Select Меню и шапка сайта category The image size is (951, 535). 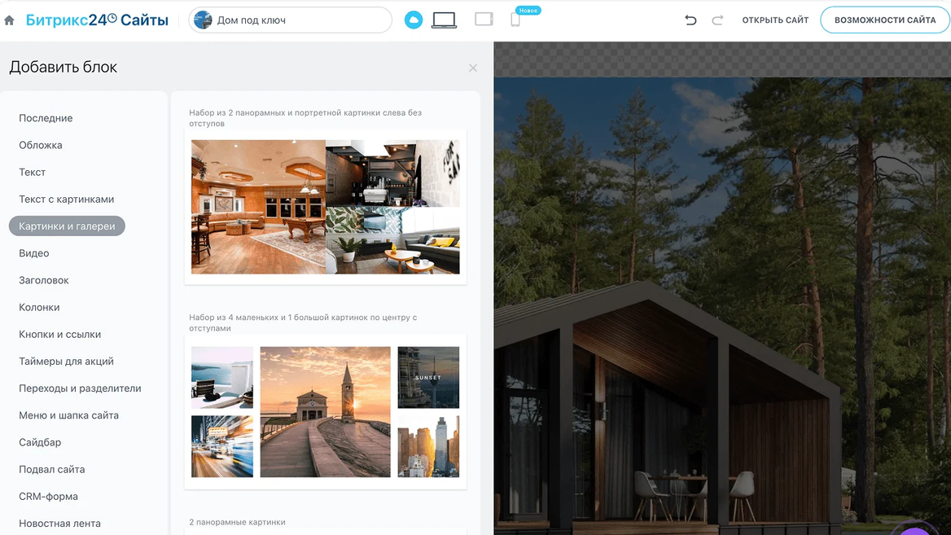pos(68,415)
